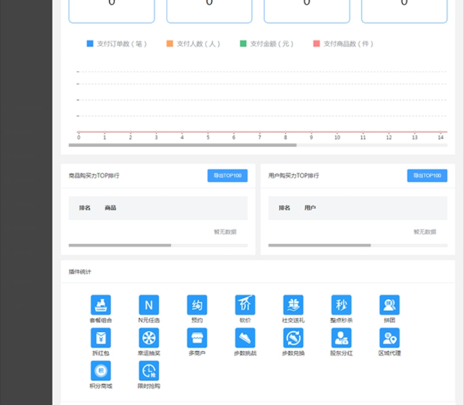Open the 套餐组合 plugin icon

(x=101, y=305)
